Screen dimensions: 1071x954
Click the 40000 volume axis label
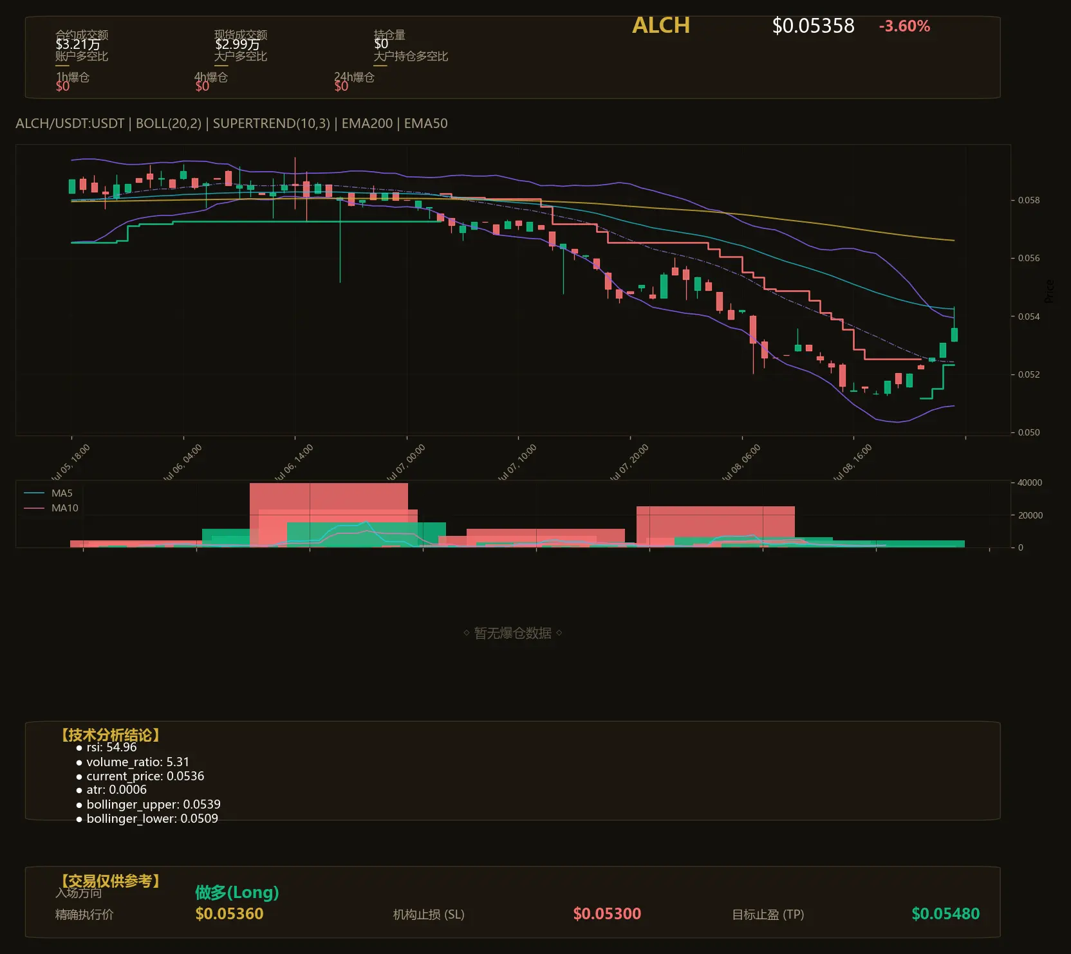tap(1030, 482)
